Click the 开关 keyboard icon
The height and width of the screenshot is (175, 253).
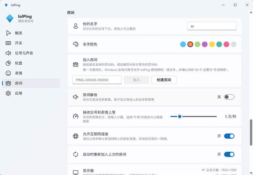[8, 43]
